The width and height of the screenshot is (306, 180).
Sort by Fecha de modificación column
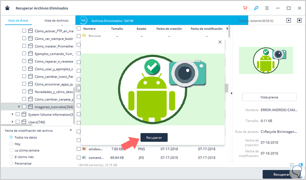pyautogui.click(x=207, y=29)
